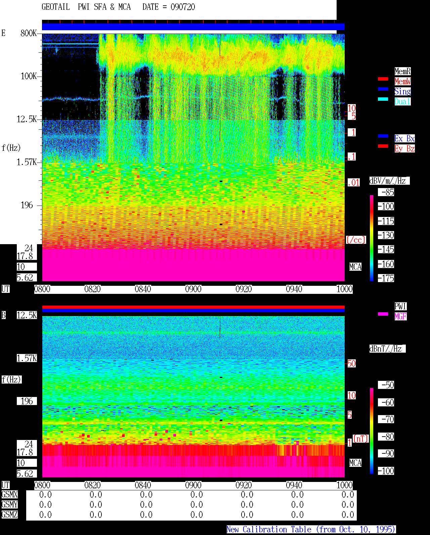The image size is (430, 535).
Task: Click the magenta MGF legend swatch
Action: [x=383, y=314]
